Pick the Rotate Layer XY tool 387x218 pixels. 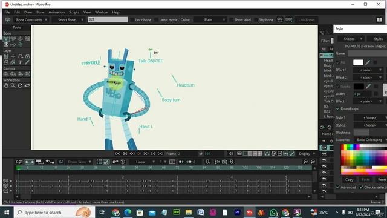coord(27,56)
